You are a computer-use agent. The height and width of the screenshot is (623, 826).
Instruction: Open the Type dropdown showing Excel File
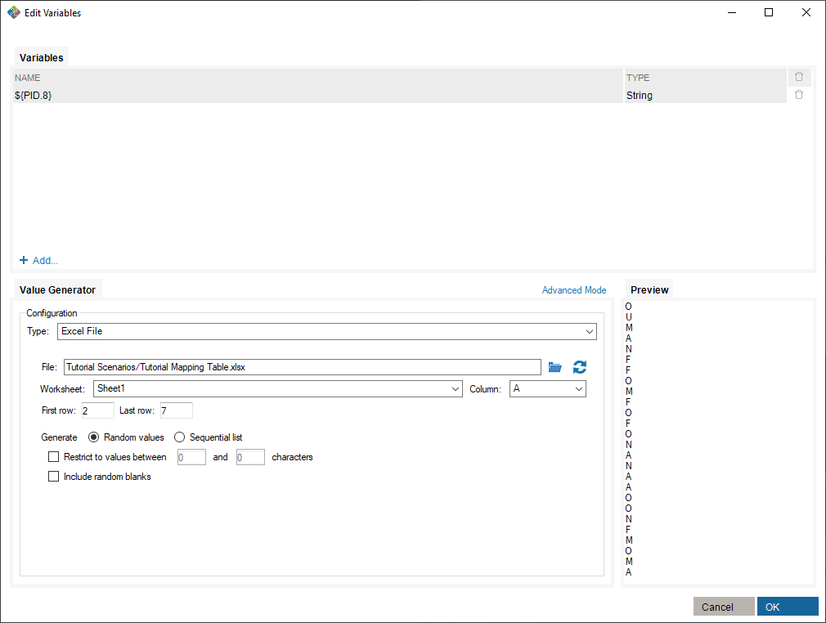(x=327, y=331)
